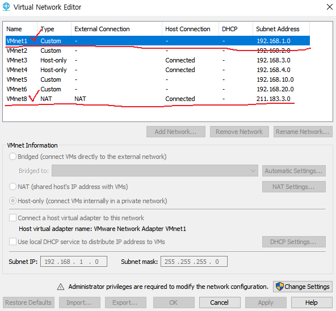
Task: Click the Change Settings button
Action: coord(303,287)
